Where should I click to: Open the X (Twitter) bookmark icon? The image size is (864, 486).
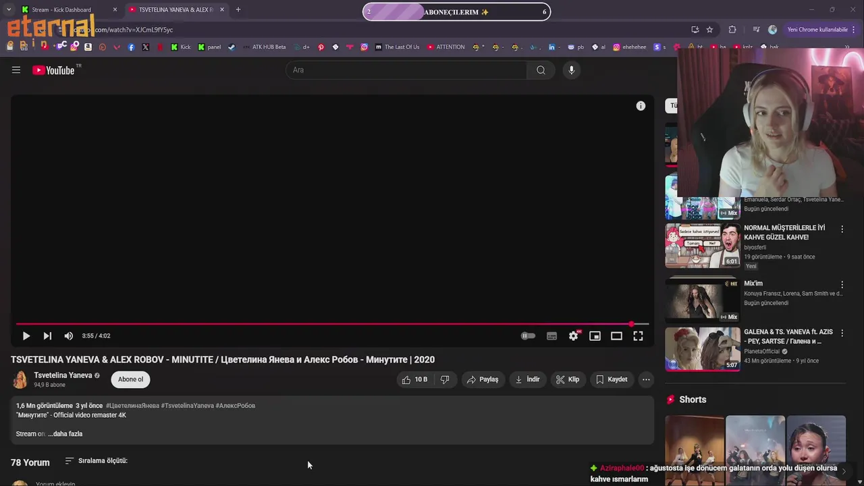click(145, 47)
